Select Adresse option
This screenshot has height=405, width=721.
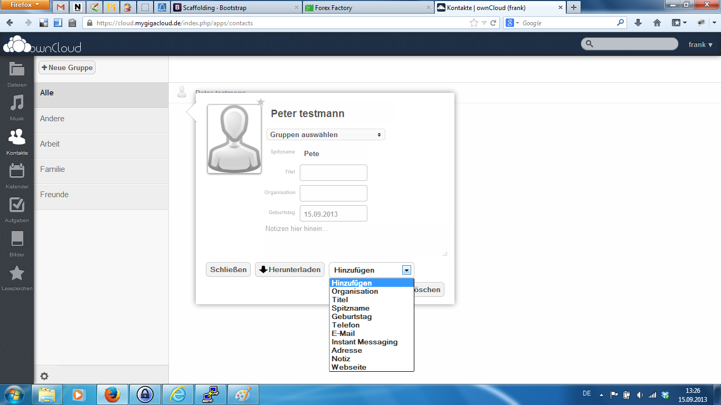click(372, 350)
